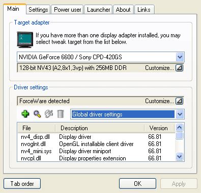This screenshot has height=193, width=201.
Task: Click the monitor icon in Target adapter
Action: coord(25,40)
